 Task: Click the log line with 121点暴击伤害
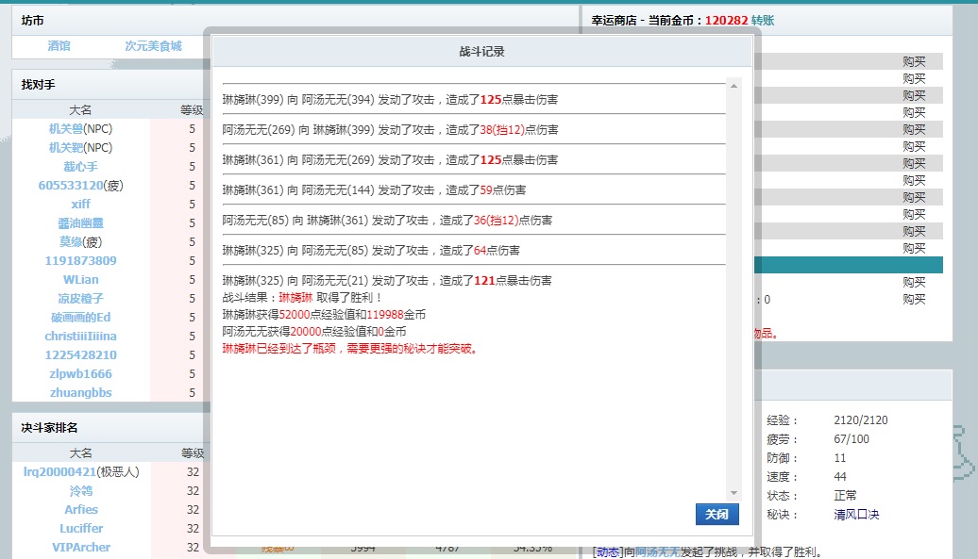click(x=387, y=281)
